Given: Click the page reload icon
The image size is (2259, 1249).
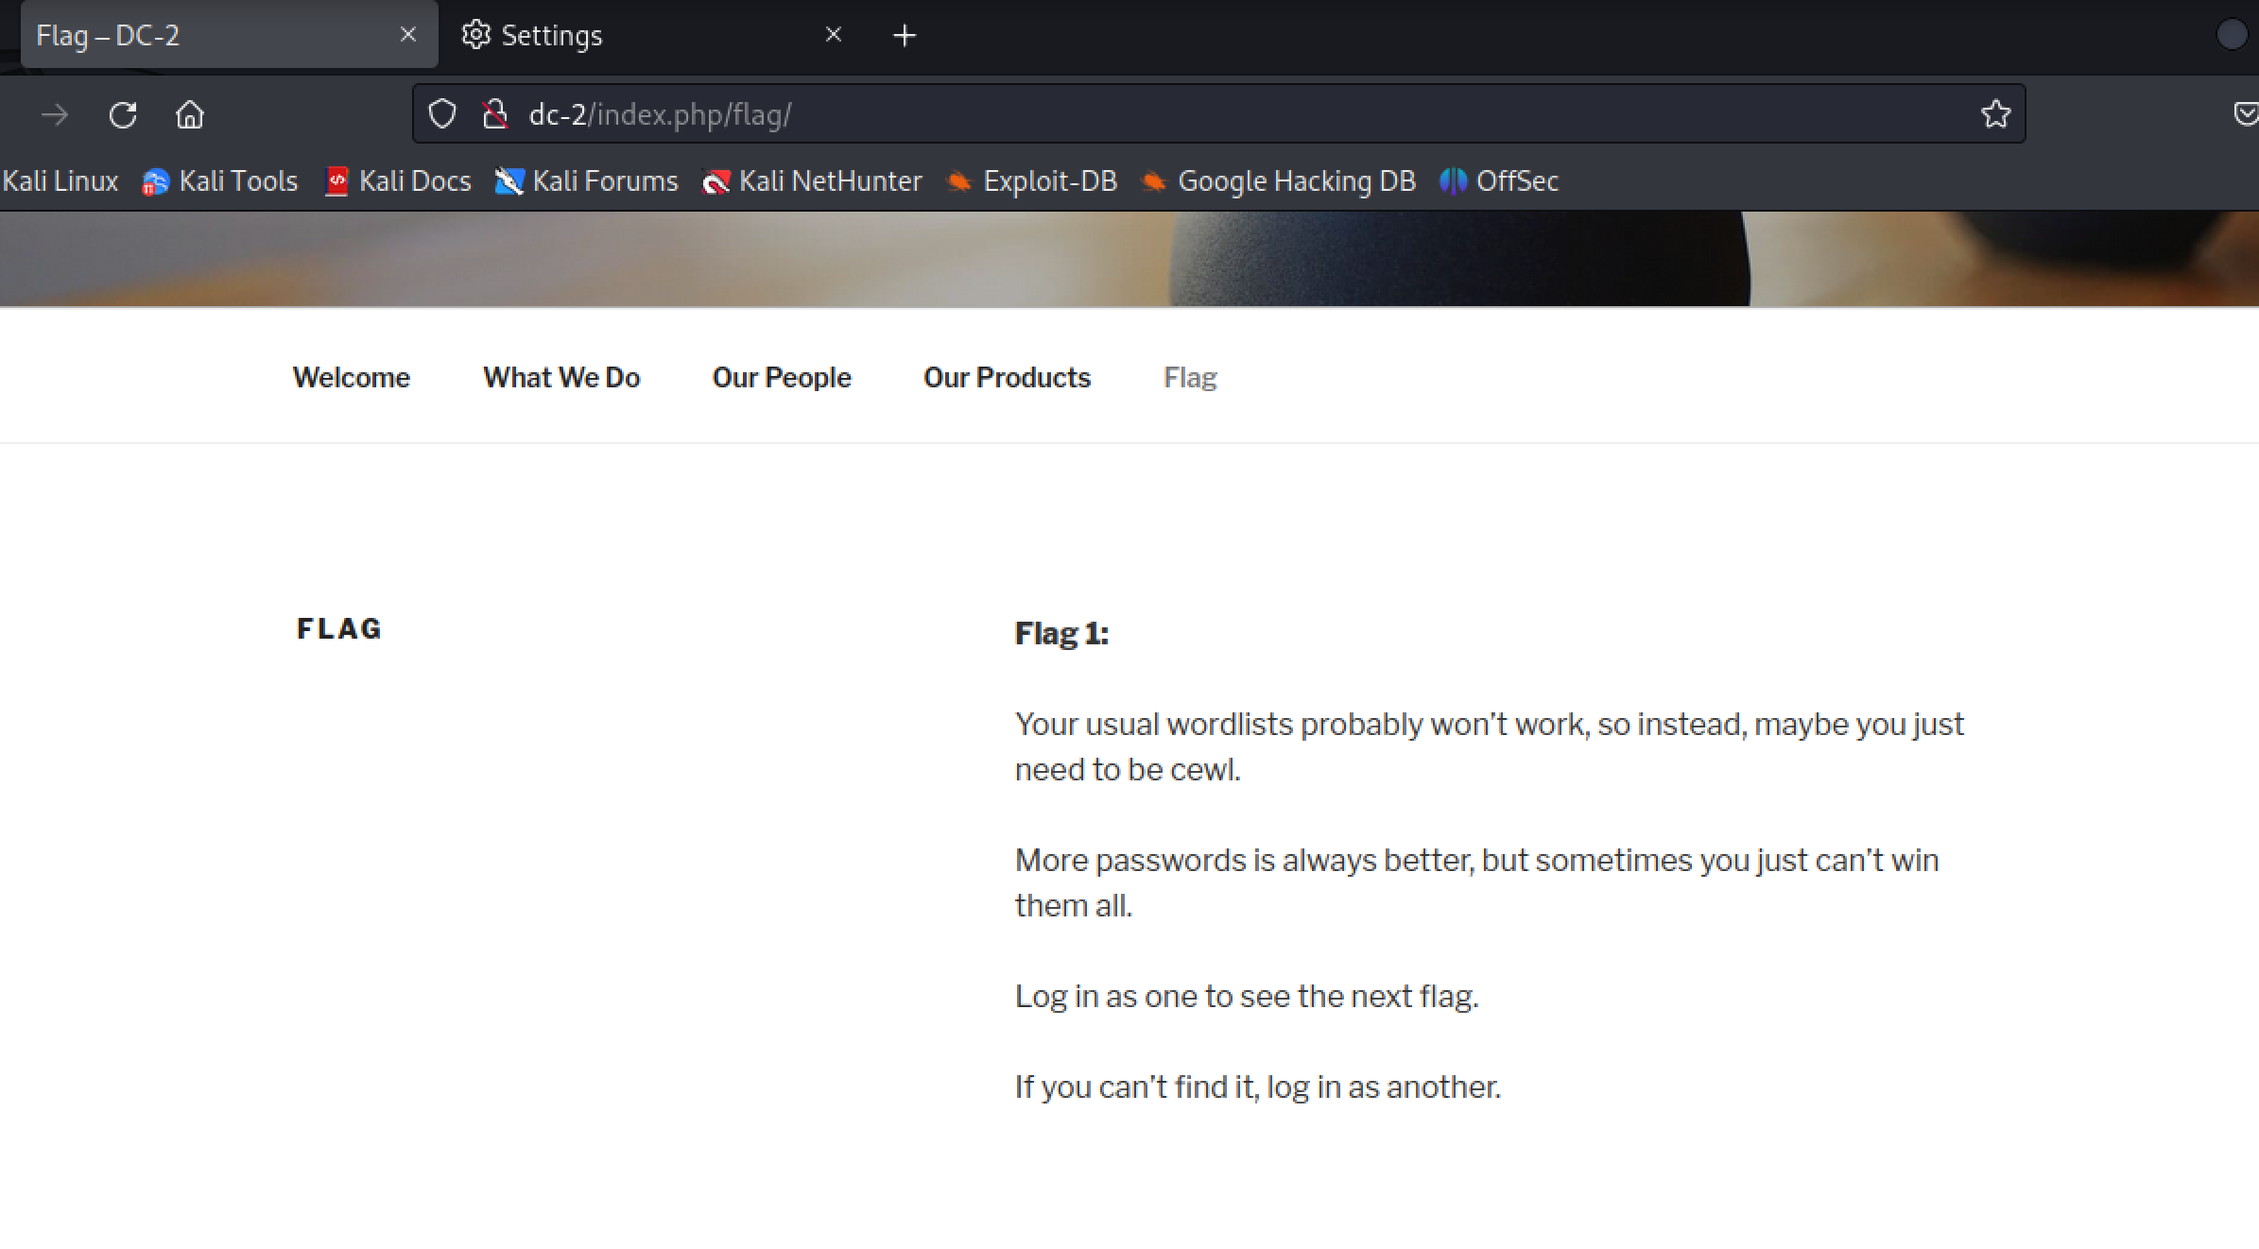Looking at the screenshot, I should click(x=123, y=115).
